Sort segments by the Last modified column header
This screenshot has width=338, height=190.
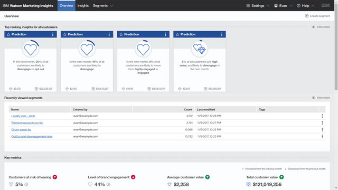pos(226,109)
